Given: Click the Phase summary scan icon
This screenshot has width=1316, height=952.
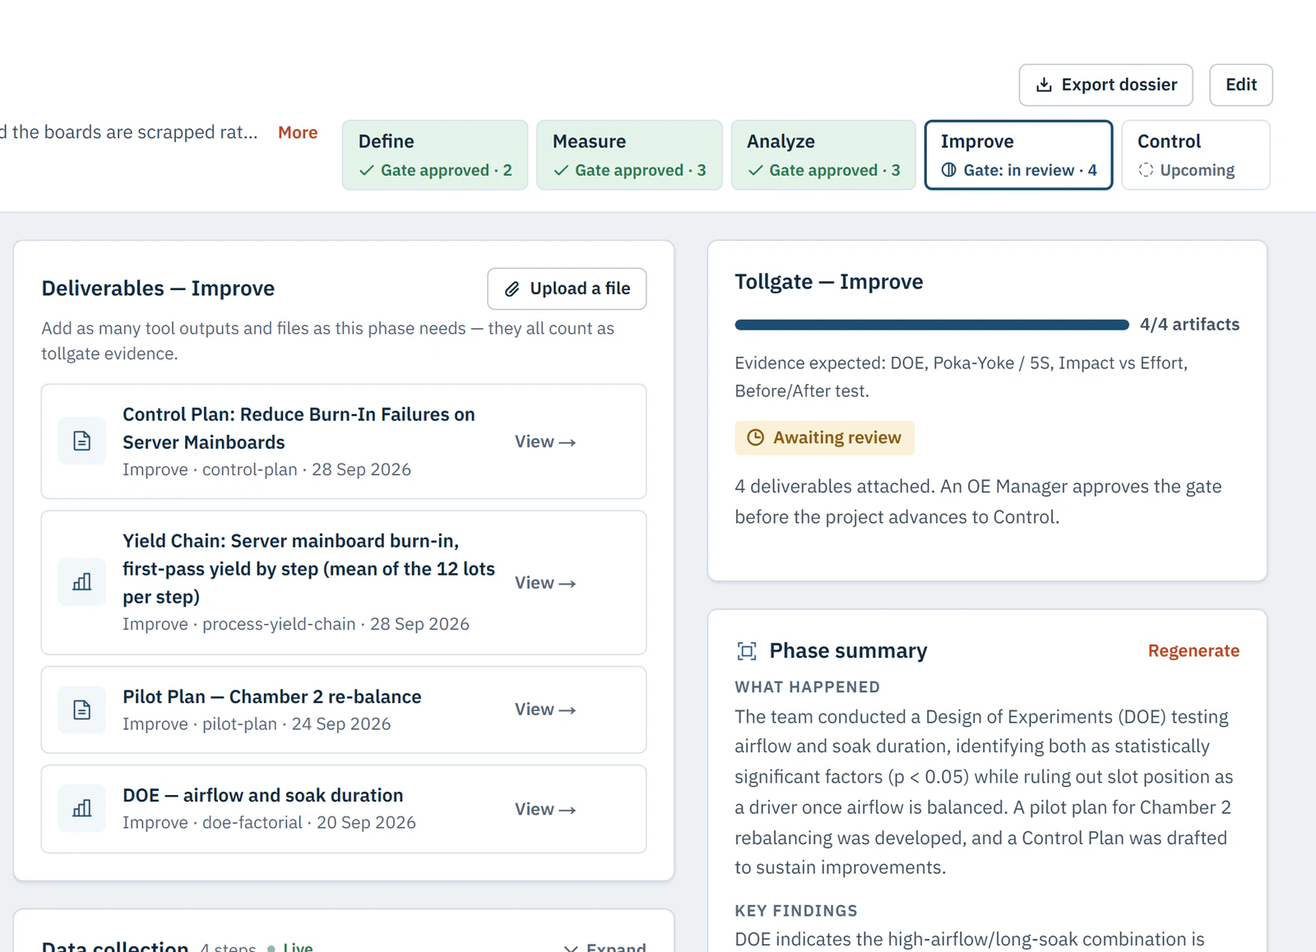Looking at the screenshot, I should pos(747,651).
